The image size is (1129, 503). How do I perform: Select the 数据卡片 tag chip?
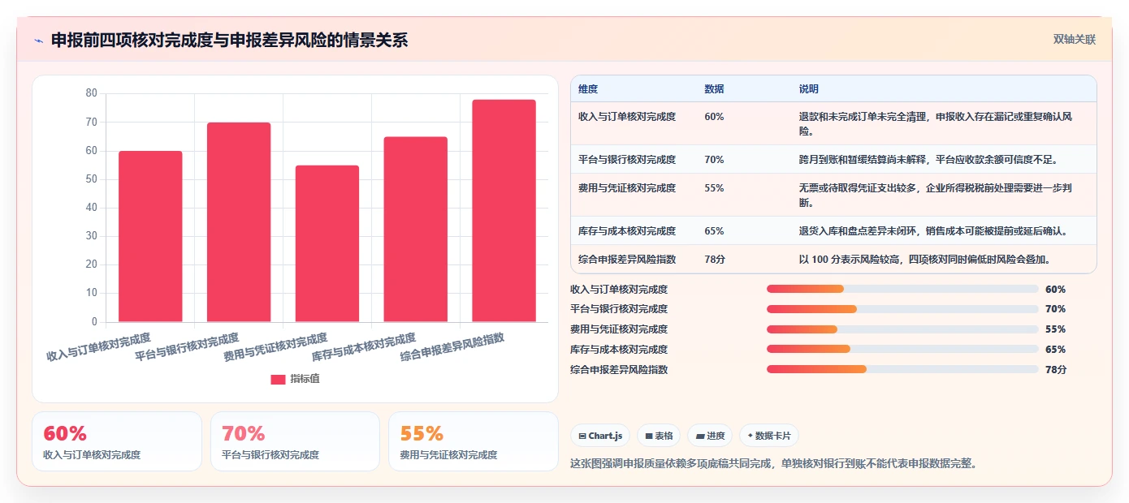click(768, 436)
